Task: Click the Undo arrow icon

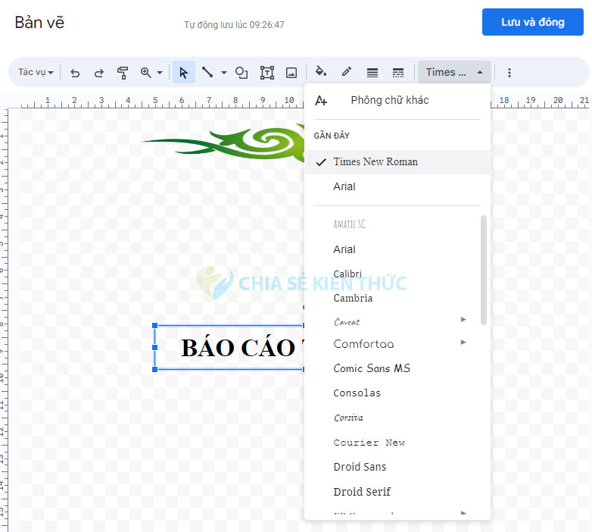Action: [x=75, y=73]
